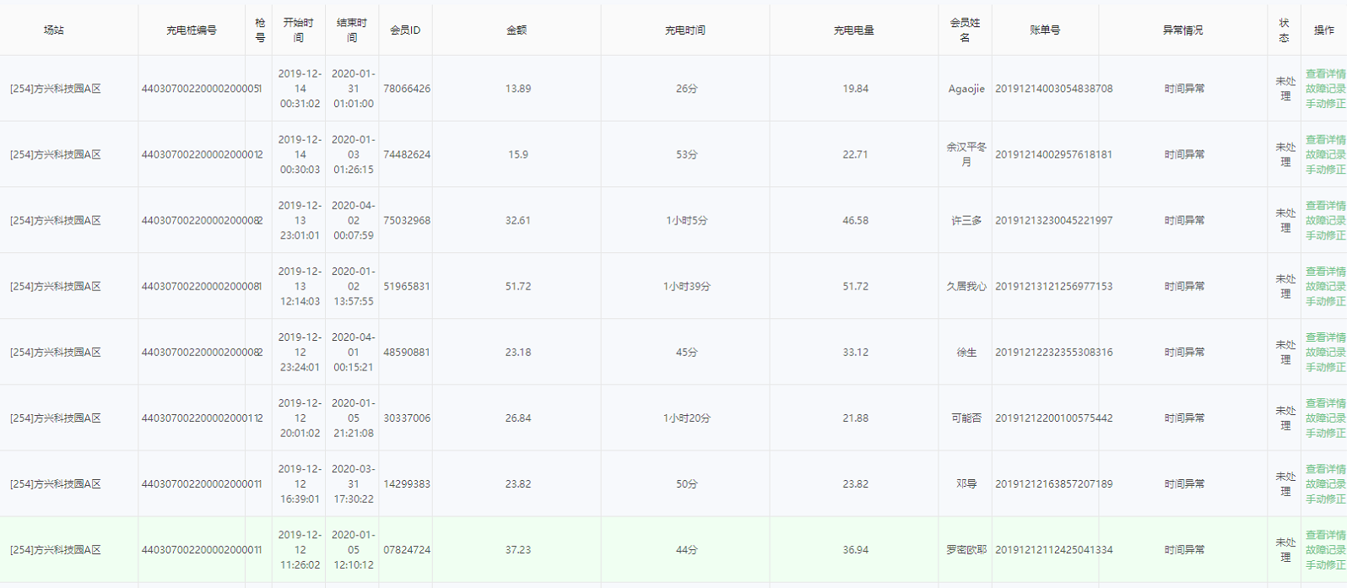This screenshot has height=588, width=1347.
Task: Click 手动修正 for member 罗密欧耶
Action: click(1325, 564)
